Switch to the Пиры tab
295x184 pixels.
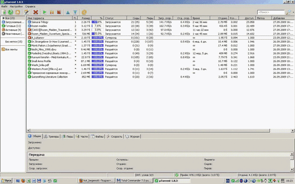pos(67,137)
